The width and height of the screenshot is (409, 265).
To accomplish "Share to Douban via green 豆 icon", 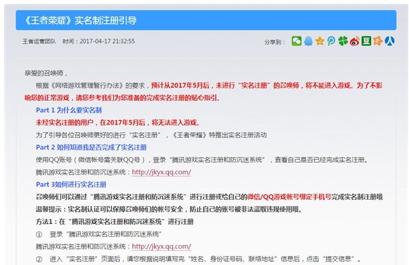I will (x=367, y=41).
